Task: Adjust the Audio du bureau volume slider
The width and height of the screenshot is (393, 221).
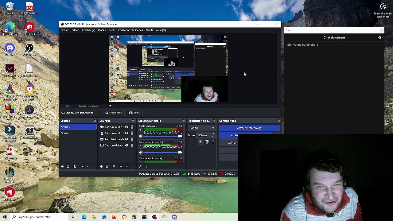Action: pyautogui.click(x=163, y=136)
